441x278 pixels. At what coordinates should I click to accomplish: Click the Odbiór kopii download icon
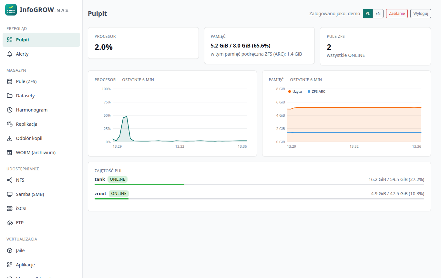pos(10,138)
